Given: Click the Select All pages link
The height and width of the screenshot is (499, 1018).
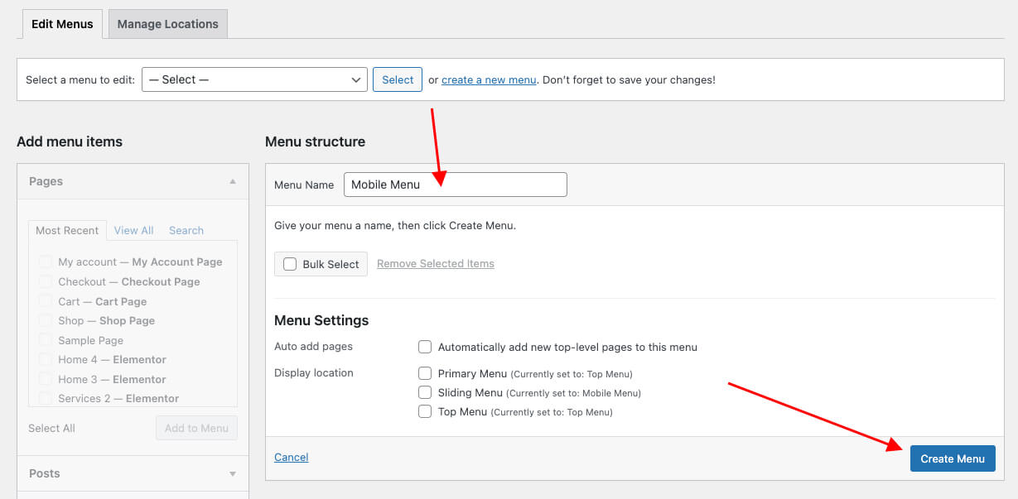Looking at the screenshot, I should 51,428.
